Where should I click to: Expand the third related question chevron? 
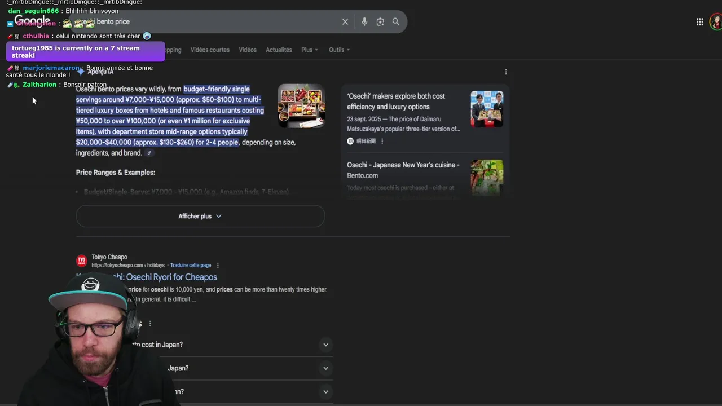325,391
